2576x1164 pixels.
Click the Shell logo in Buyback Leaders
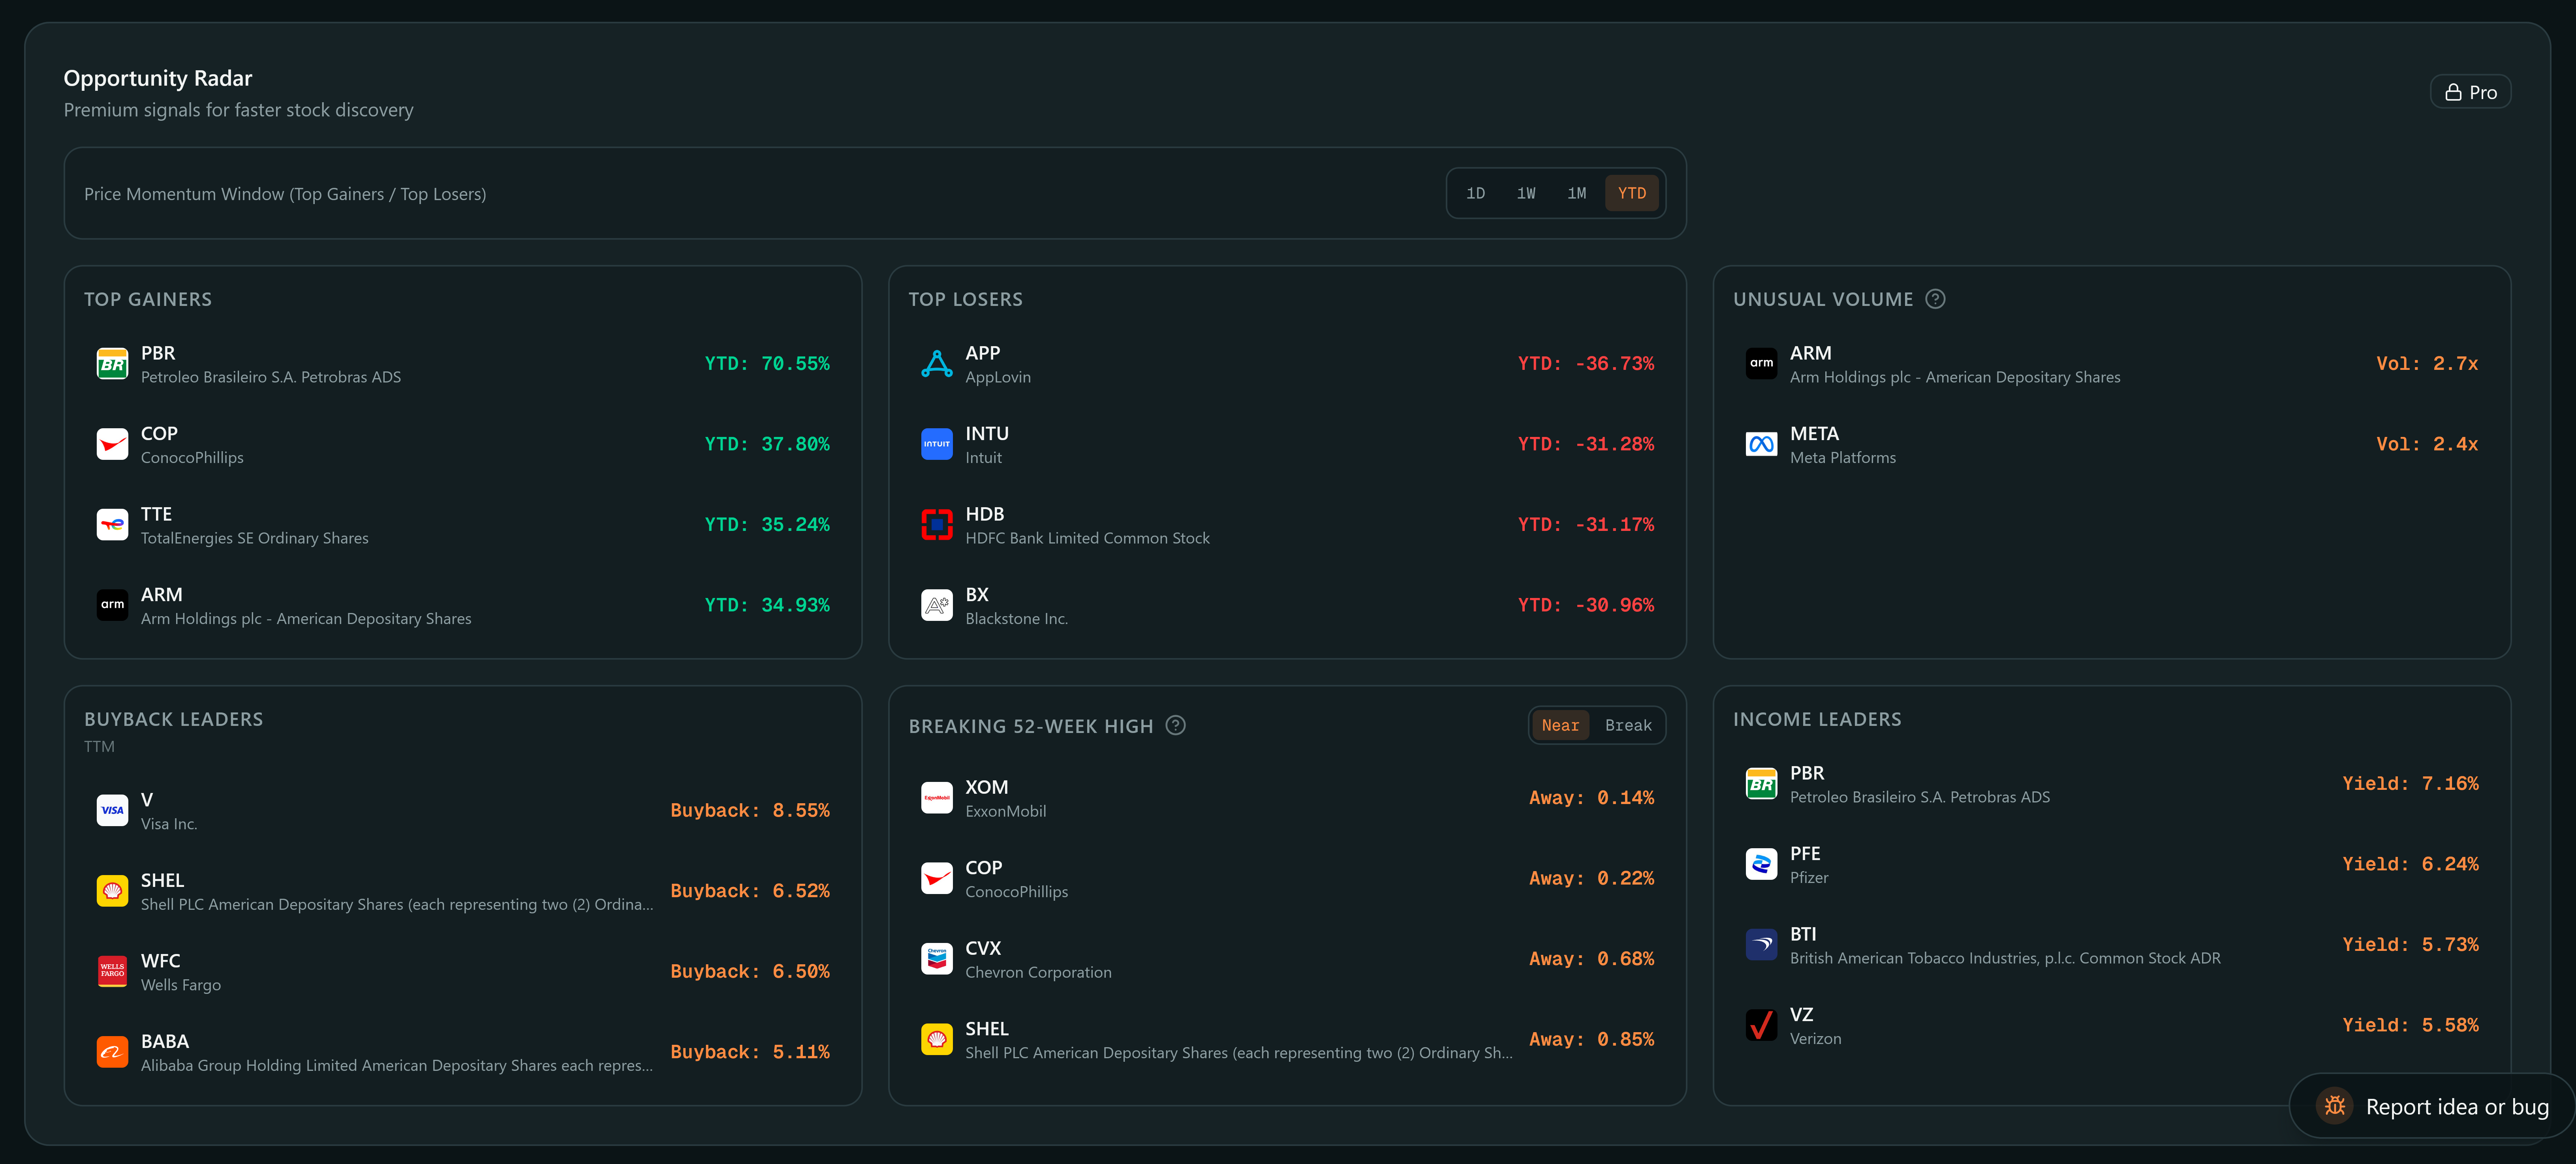click(112, 890)
